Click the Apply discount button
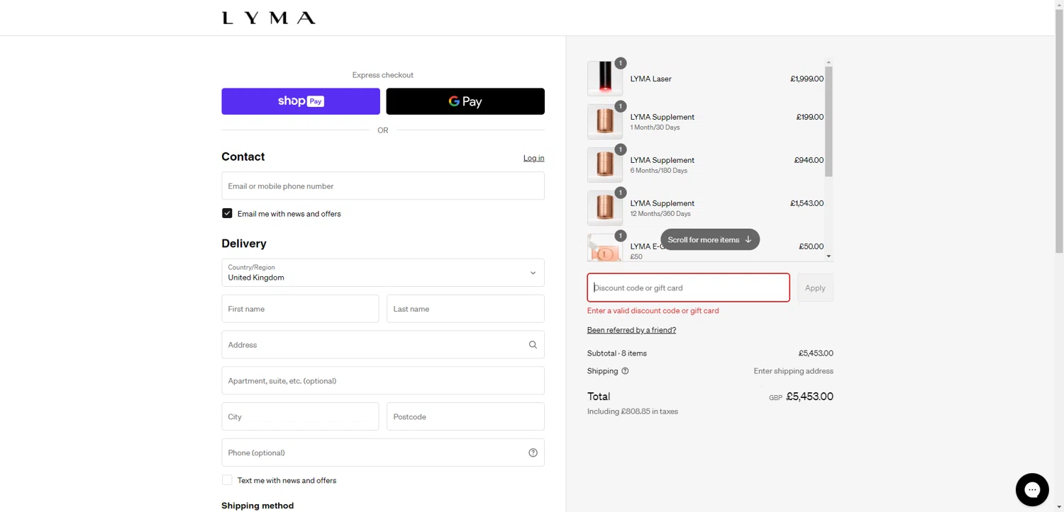The width and height of the screenshot is (1064, 512). coord(815,288)
